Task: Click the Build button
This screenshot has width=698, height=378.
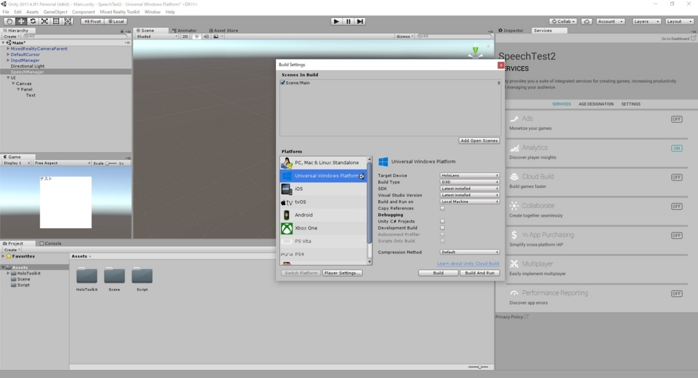Action: click(438, 273)
